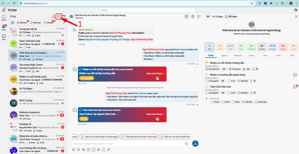Click the top Search field

point(145,10)
